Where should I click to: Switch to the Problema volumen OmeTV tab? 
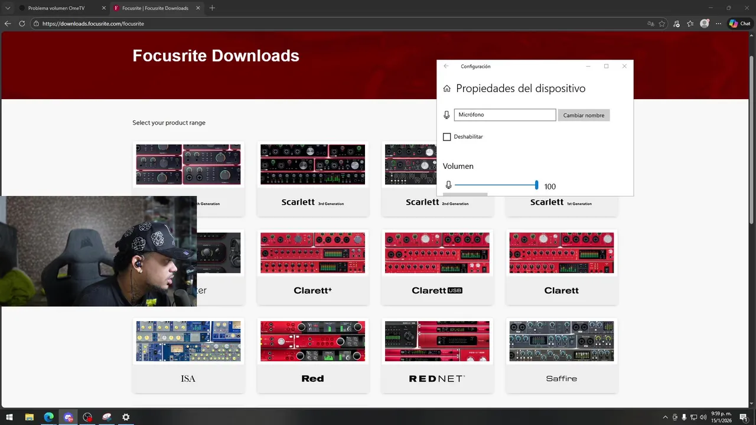click(57, 8)
